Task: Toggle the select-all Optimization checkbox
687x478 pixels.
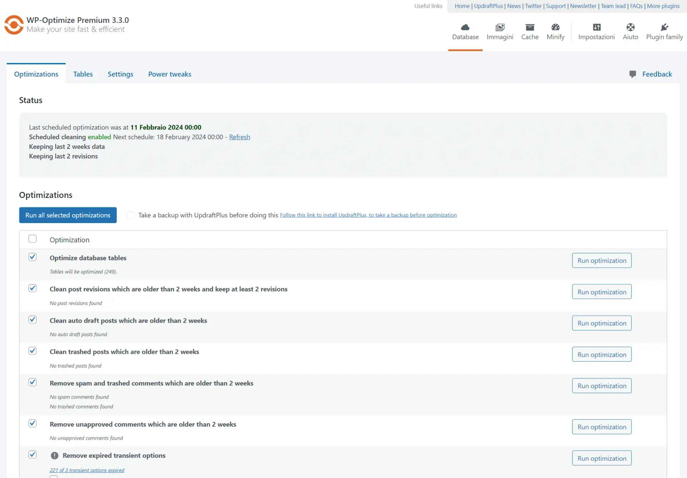Action: click(33, 239)
